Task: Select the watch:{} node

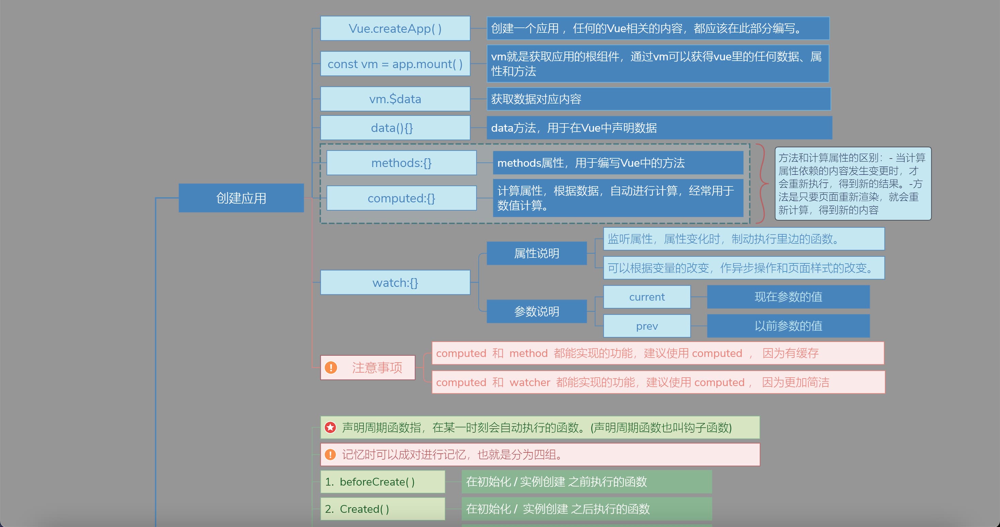Action: [x=395, y=283]
